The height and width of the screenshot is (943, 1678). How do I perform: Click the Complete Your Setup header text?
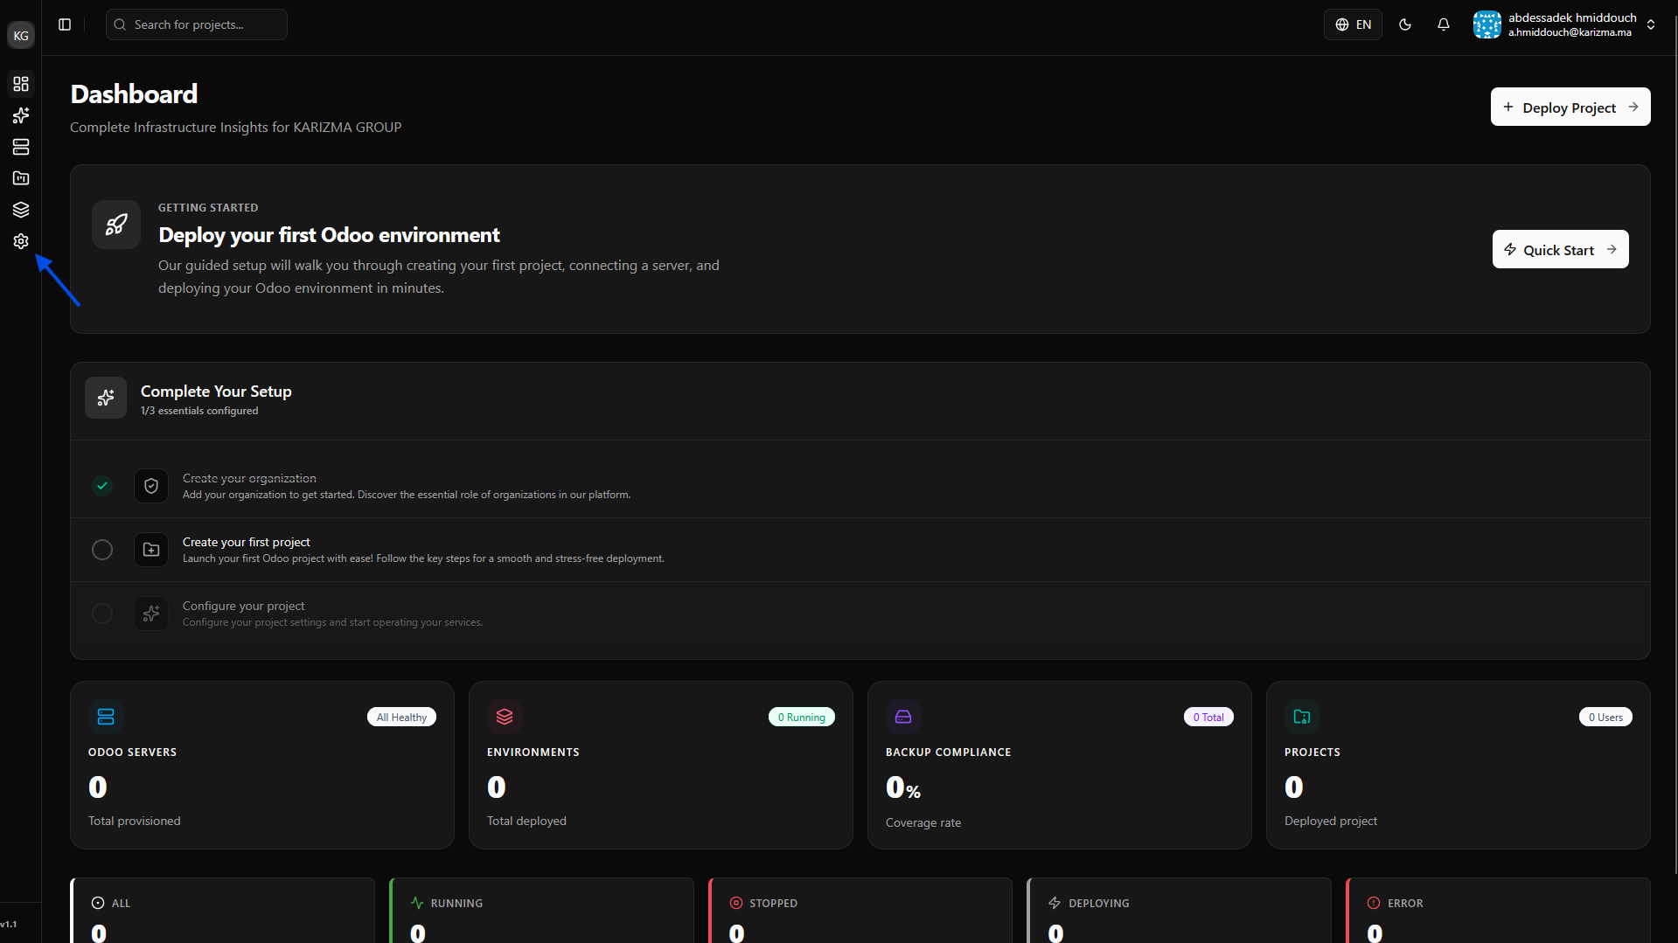click(x=216, y=392)
